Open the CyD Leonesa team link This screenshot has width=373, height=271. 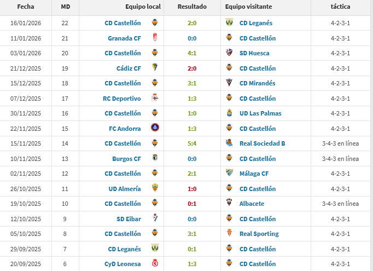click(x=123, y=264)
